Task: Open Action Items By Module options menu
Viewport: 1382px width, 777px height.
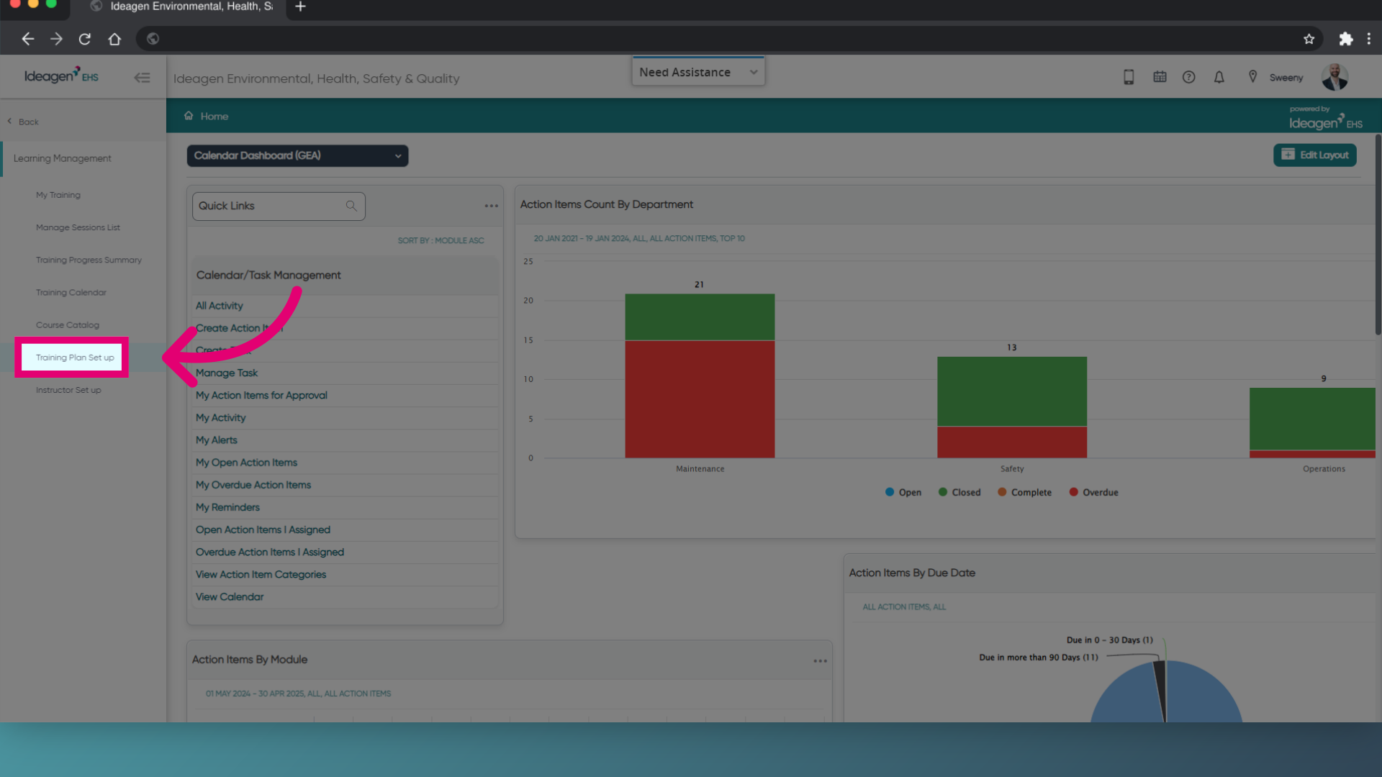Action: (x=820, y=660)
